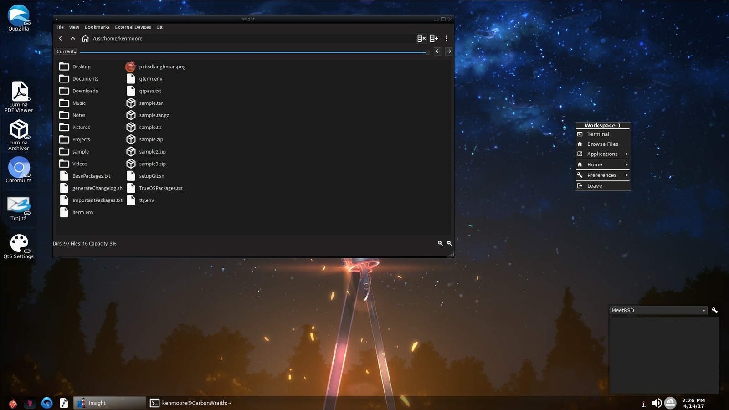The width and height of the screenshot is (729, 410).
Task: Select the sample.tar.gz archive file
Action: pos(154,115)
